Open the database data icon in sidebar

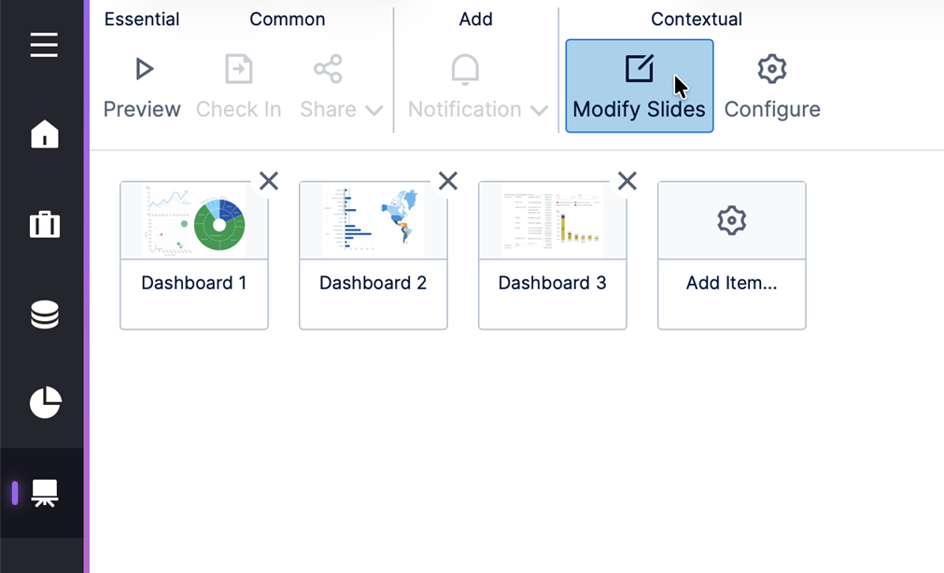pos(44,314)
